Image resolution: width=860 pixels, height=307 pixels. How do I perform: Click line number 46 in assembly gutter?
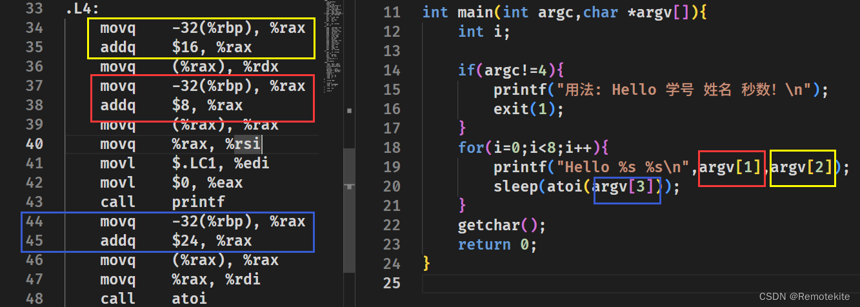34,260
